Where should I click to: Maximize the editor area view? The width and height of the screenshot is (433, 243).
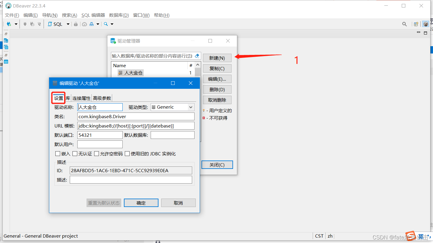click(x=425, y=33)
